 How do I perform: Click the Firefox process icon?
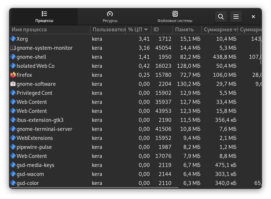(x=13, y=75)
